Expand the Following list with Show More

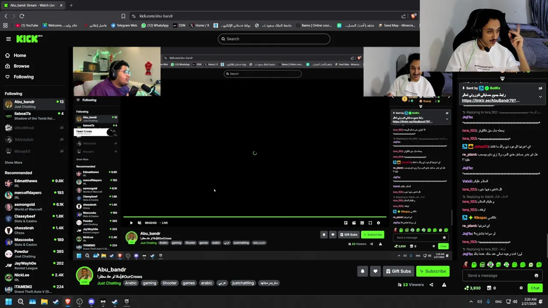click(13, 163)
